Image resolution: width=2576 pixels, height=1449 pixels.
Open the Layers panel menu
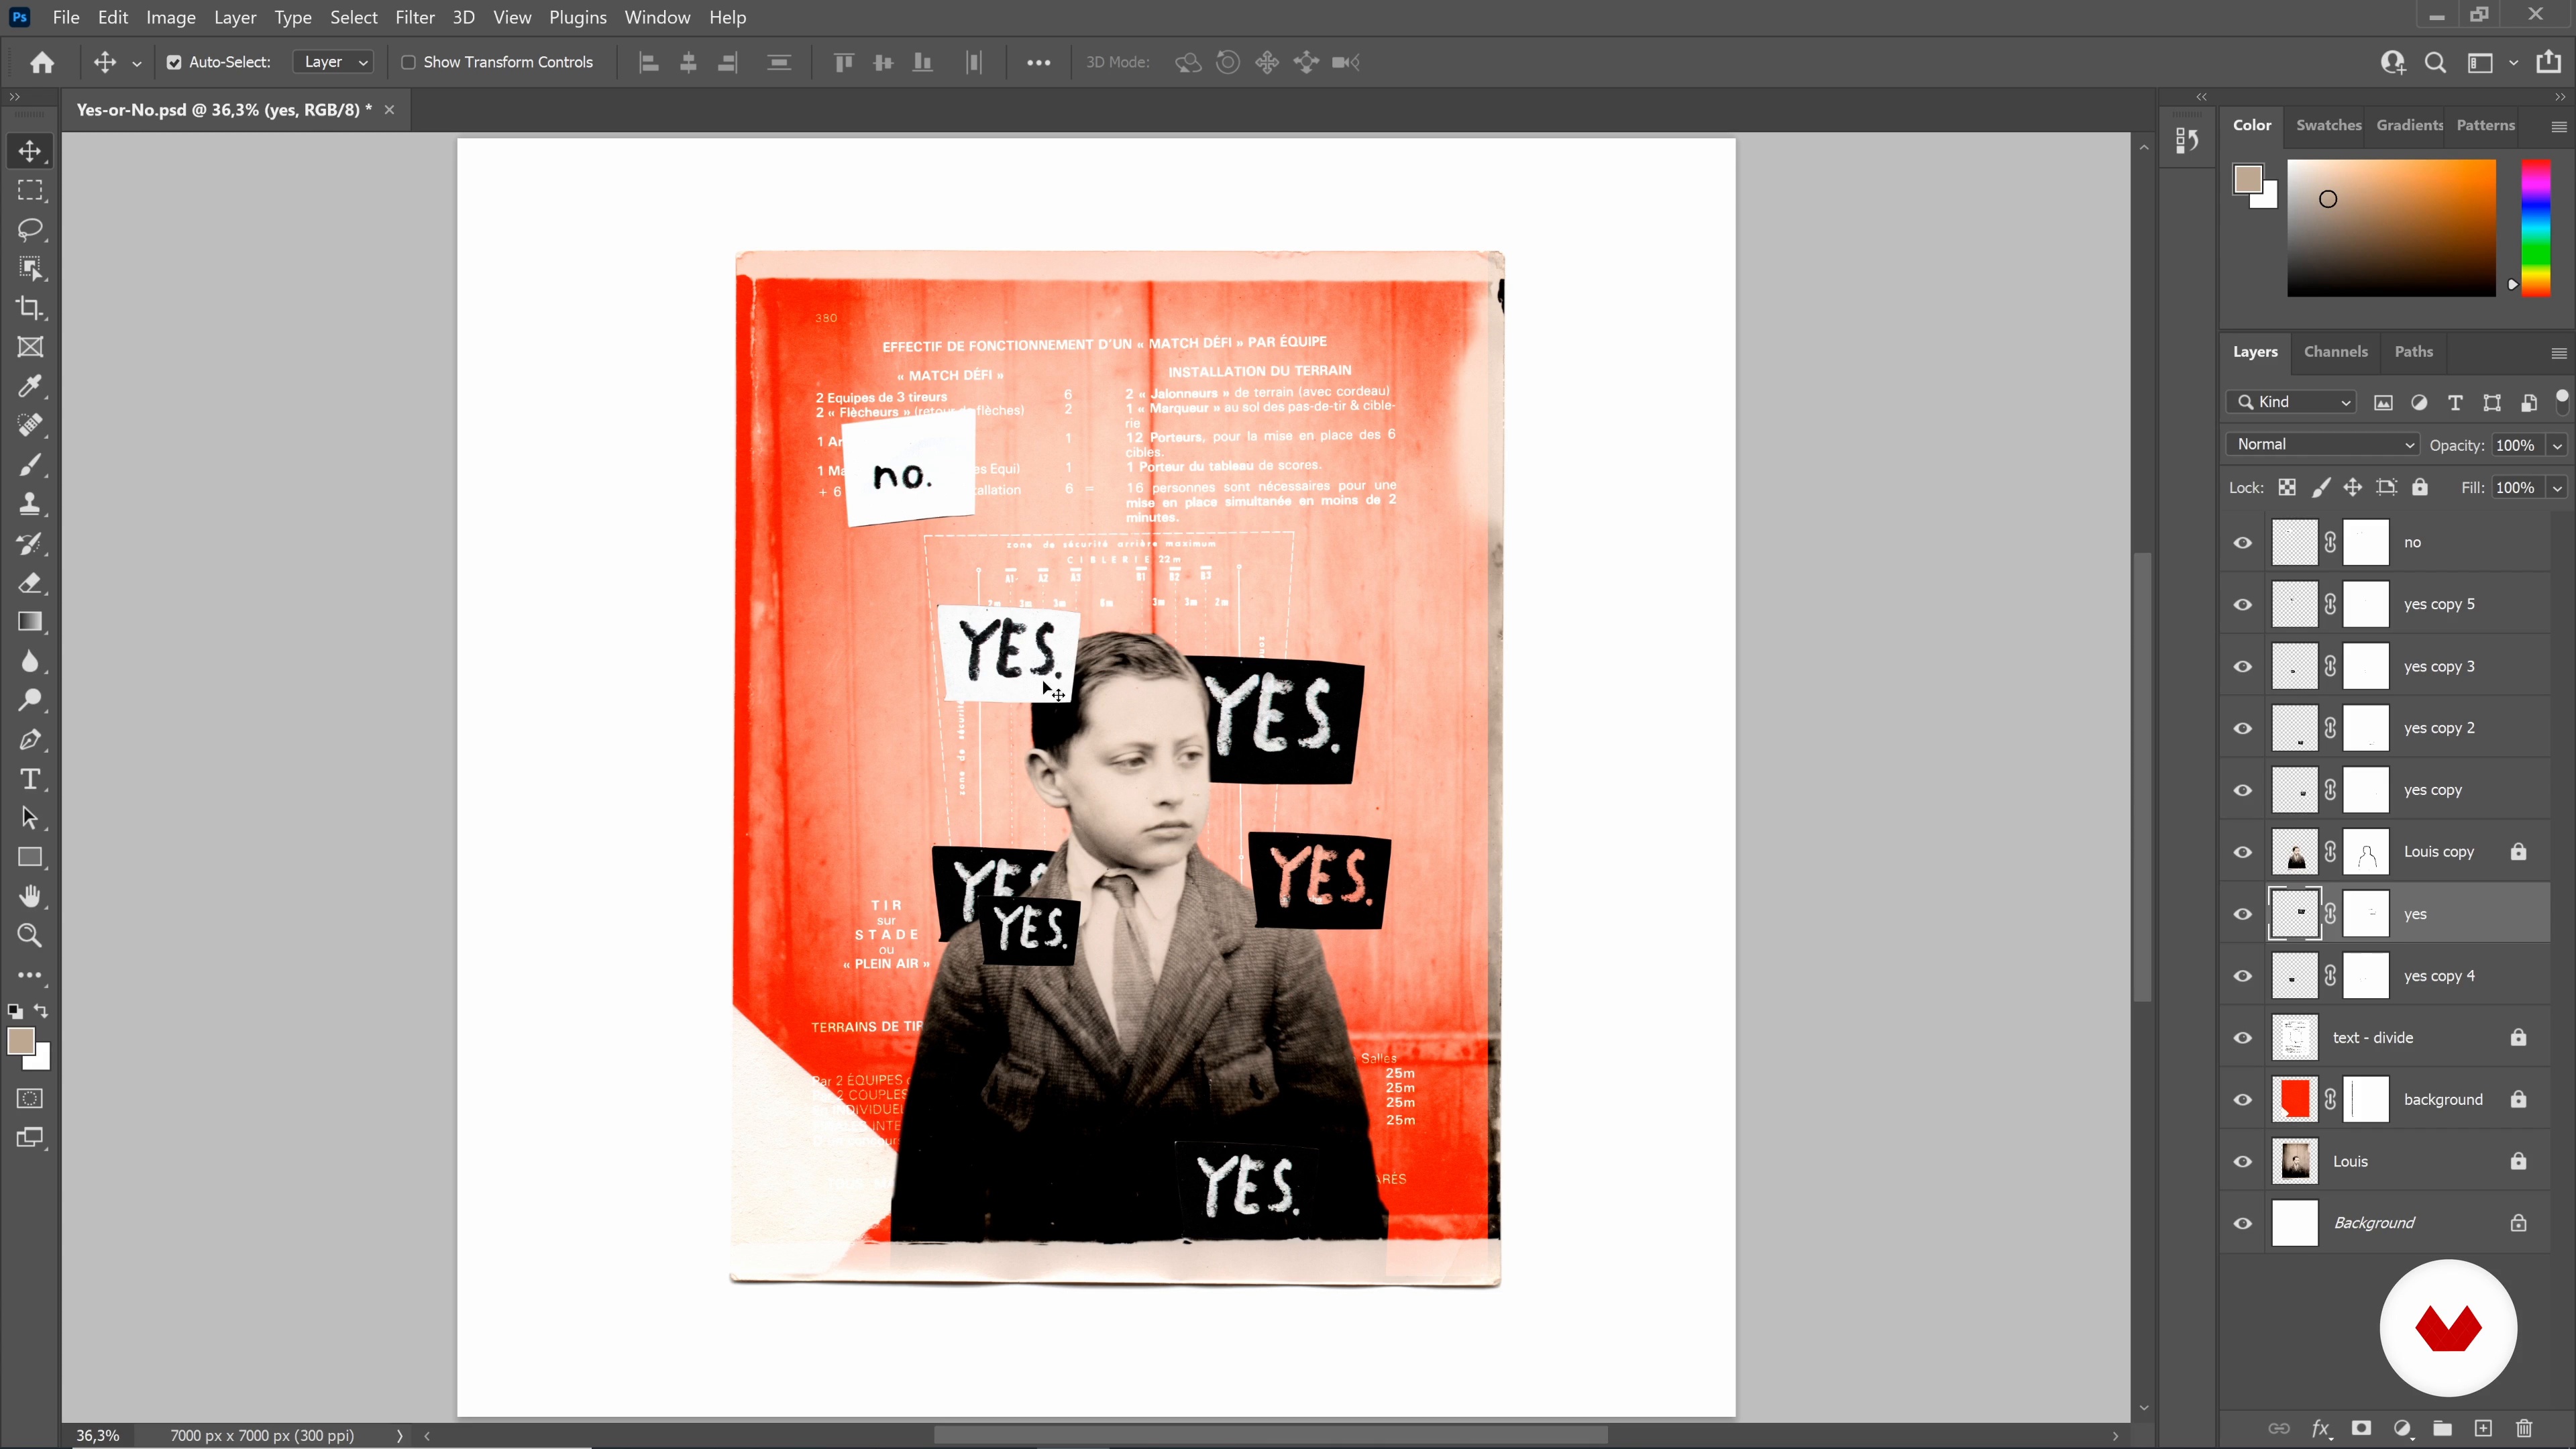pyautogui.click(x=2559, y=353)
